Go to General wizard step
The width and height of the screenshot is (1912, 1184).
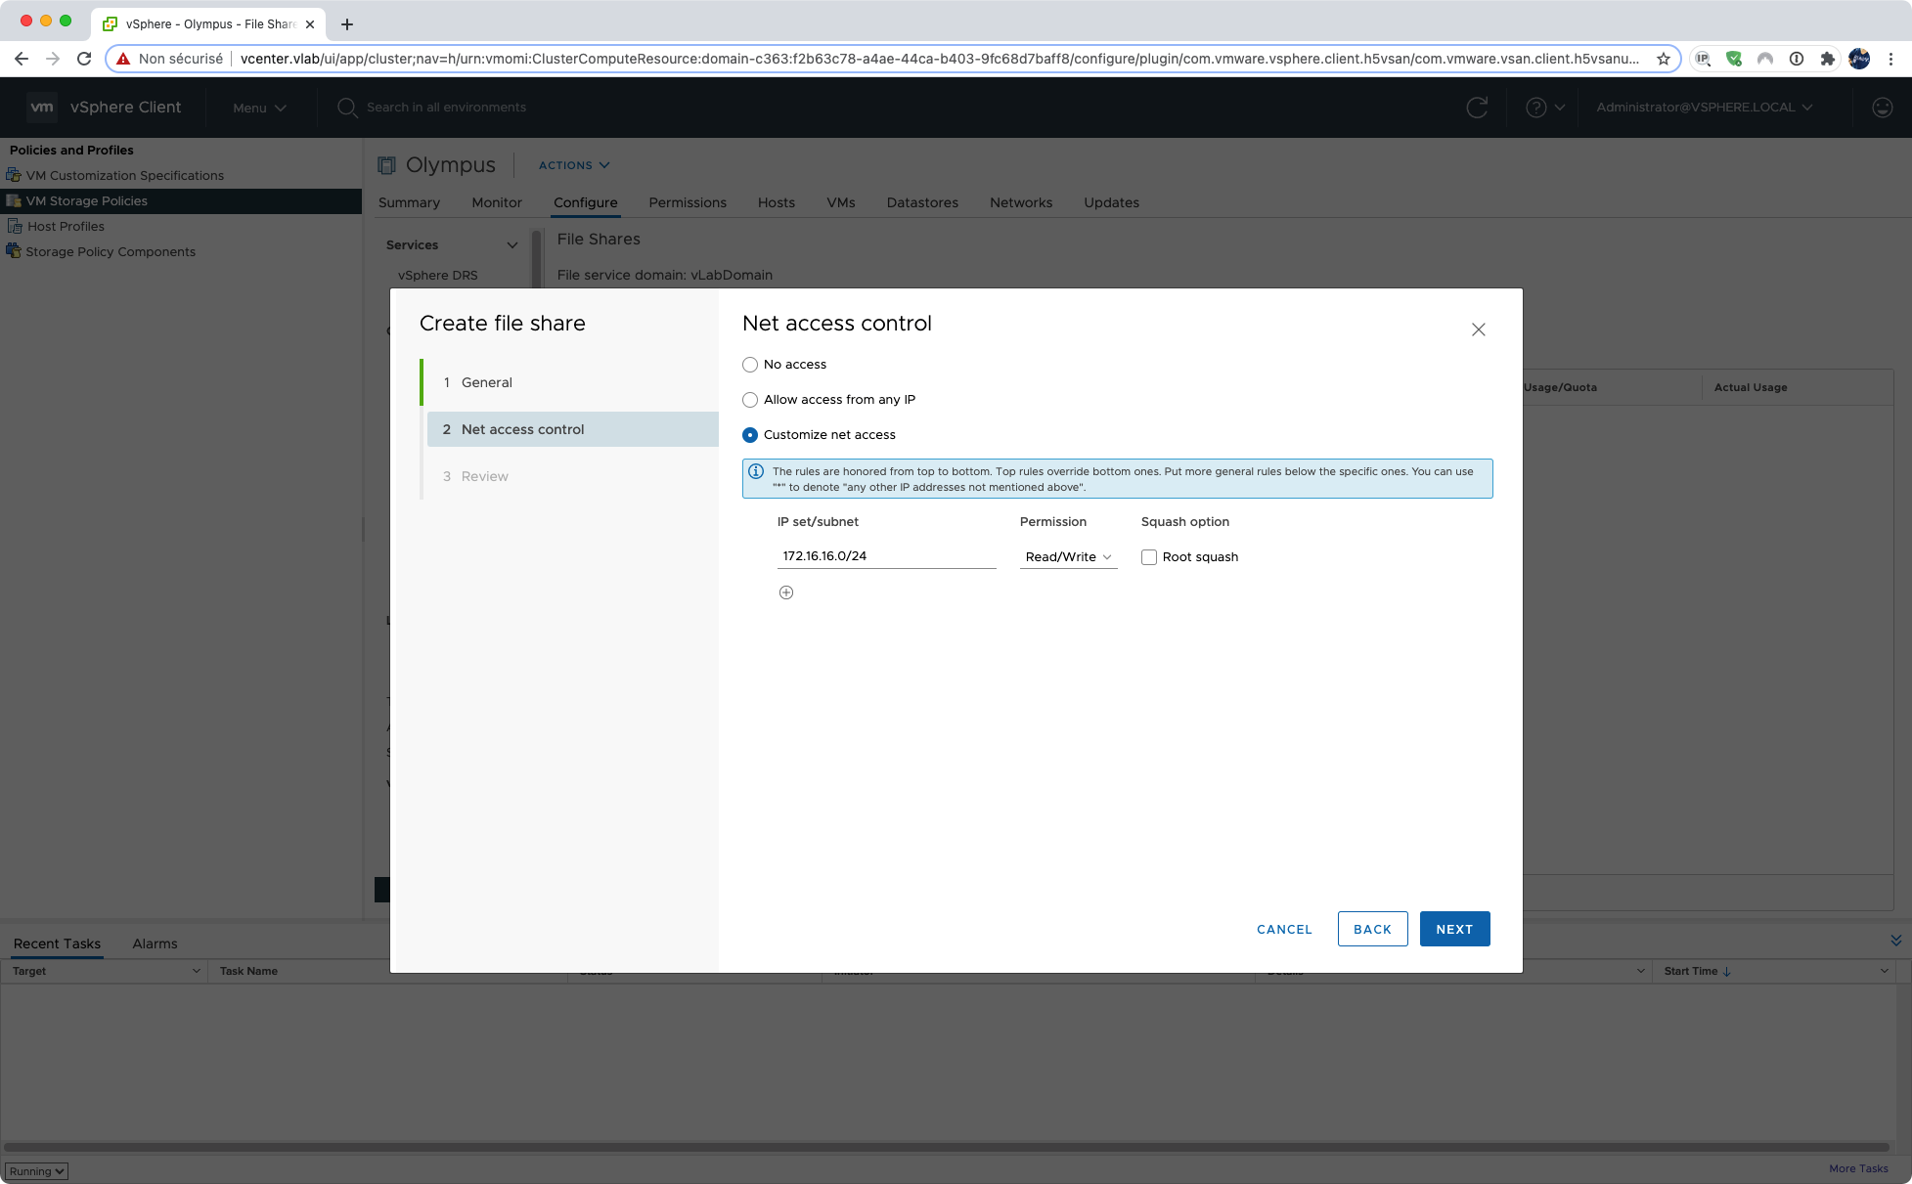[487, 382]
